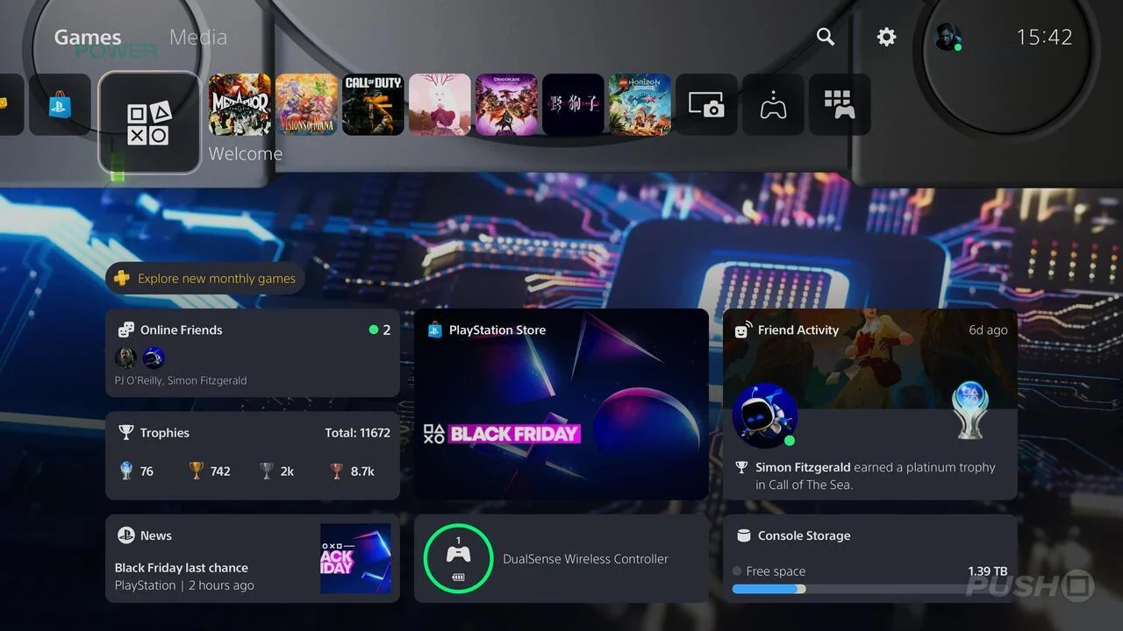This screenshot has height=631, width=1123.
Task: Launch the Call of Duty tile
Action: coord(373,104)
